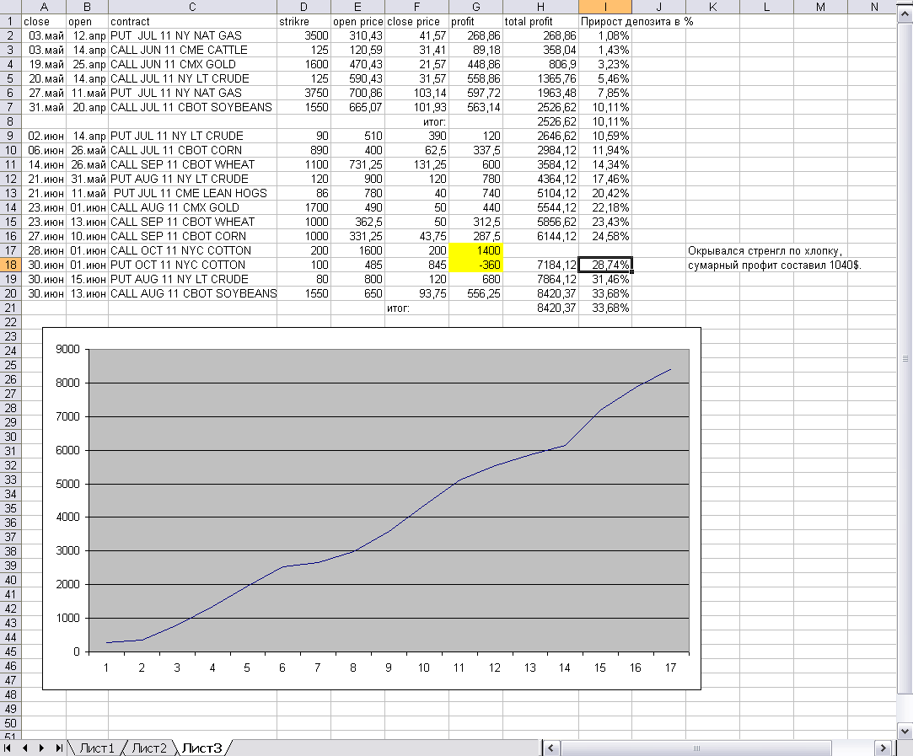Click horizontal scrollbar right arrow
Viewport: 913px width, 756px height.
tap(883, 748)
